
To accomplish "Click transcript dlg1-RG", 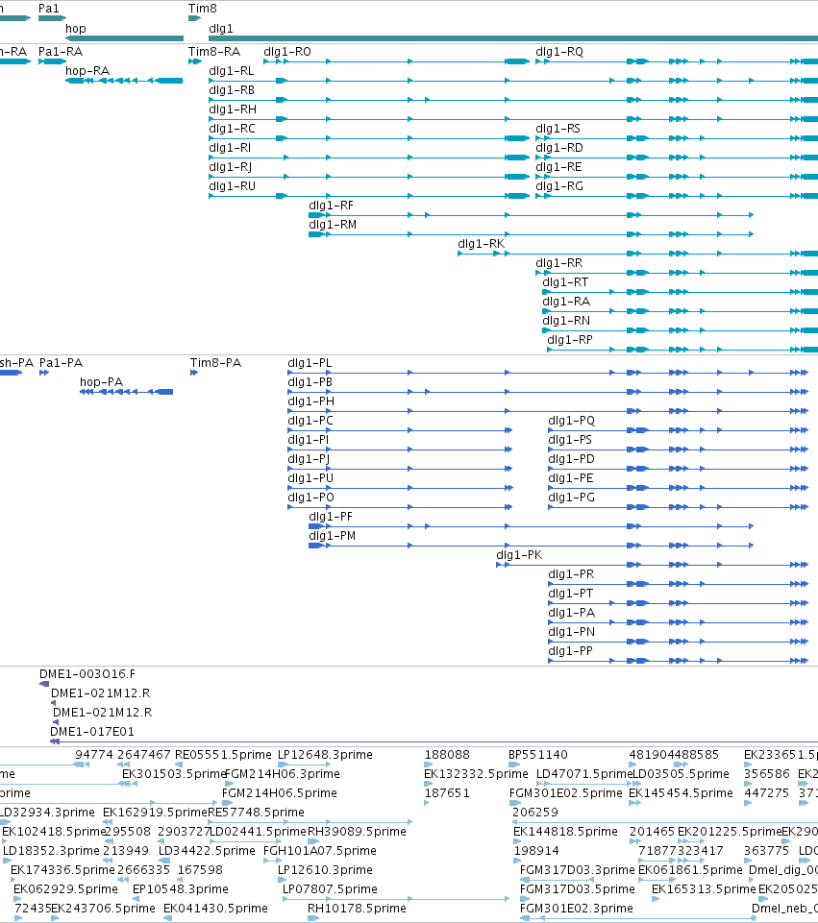I will (x=677, y=196).
